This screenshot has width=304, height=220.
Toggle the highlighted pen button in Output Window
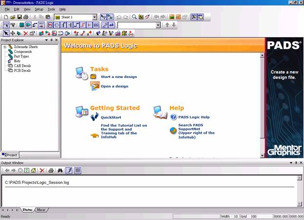pyautogui.click(x=69, y=170)
